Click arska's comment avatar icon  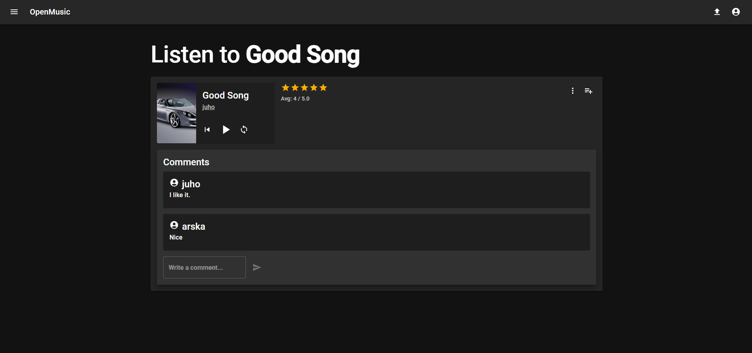click(x=174, y=225)
